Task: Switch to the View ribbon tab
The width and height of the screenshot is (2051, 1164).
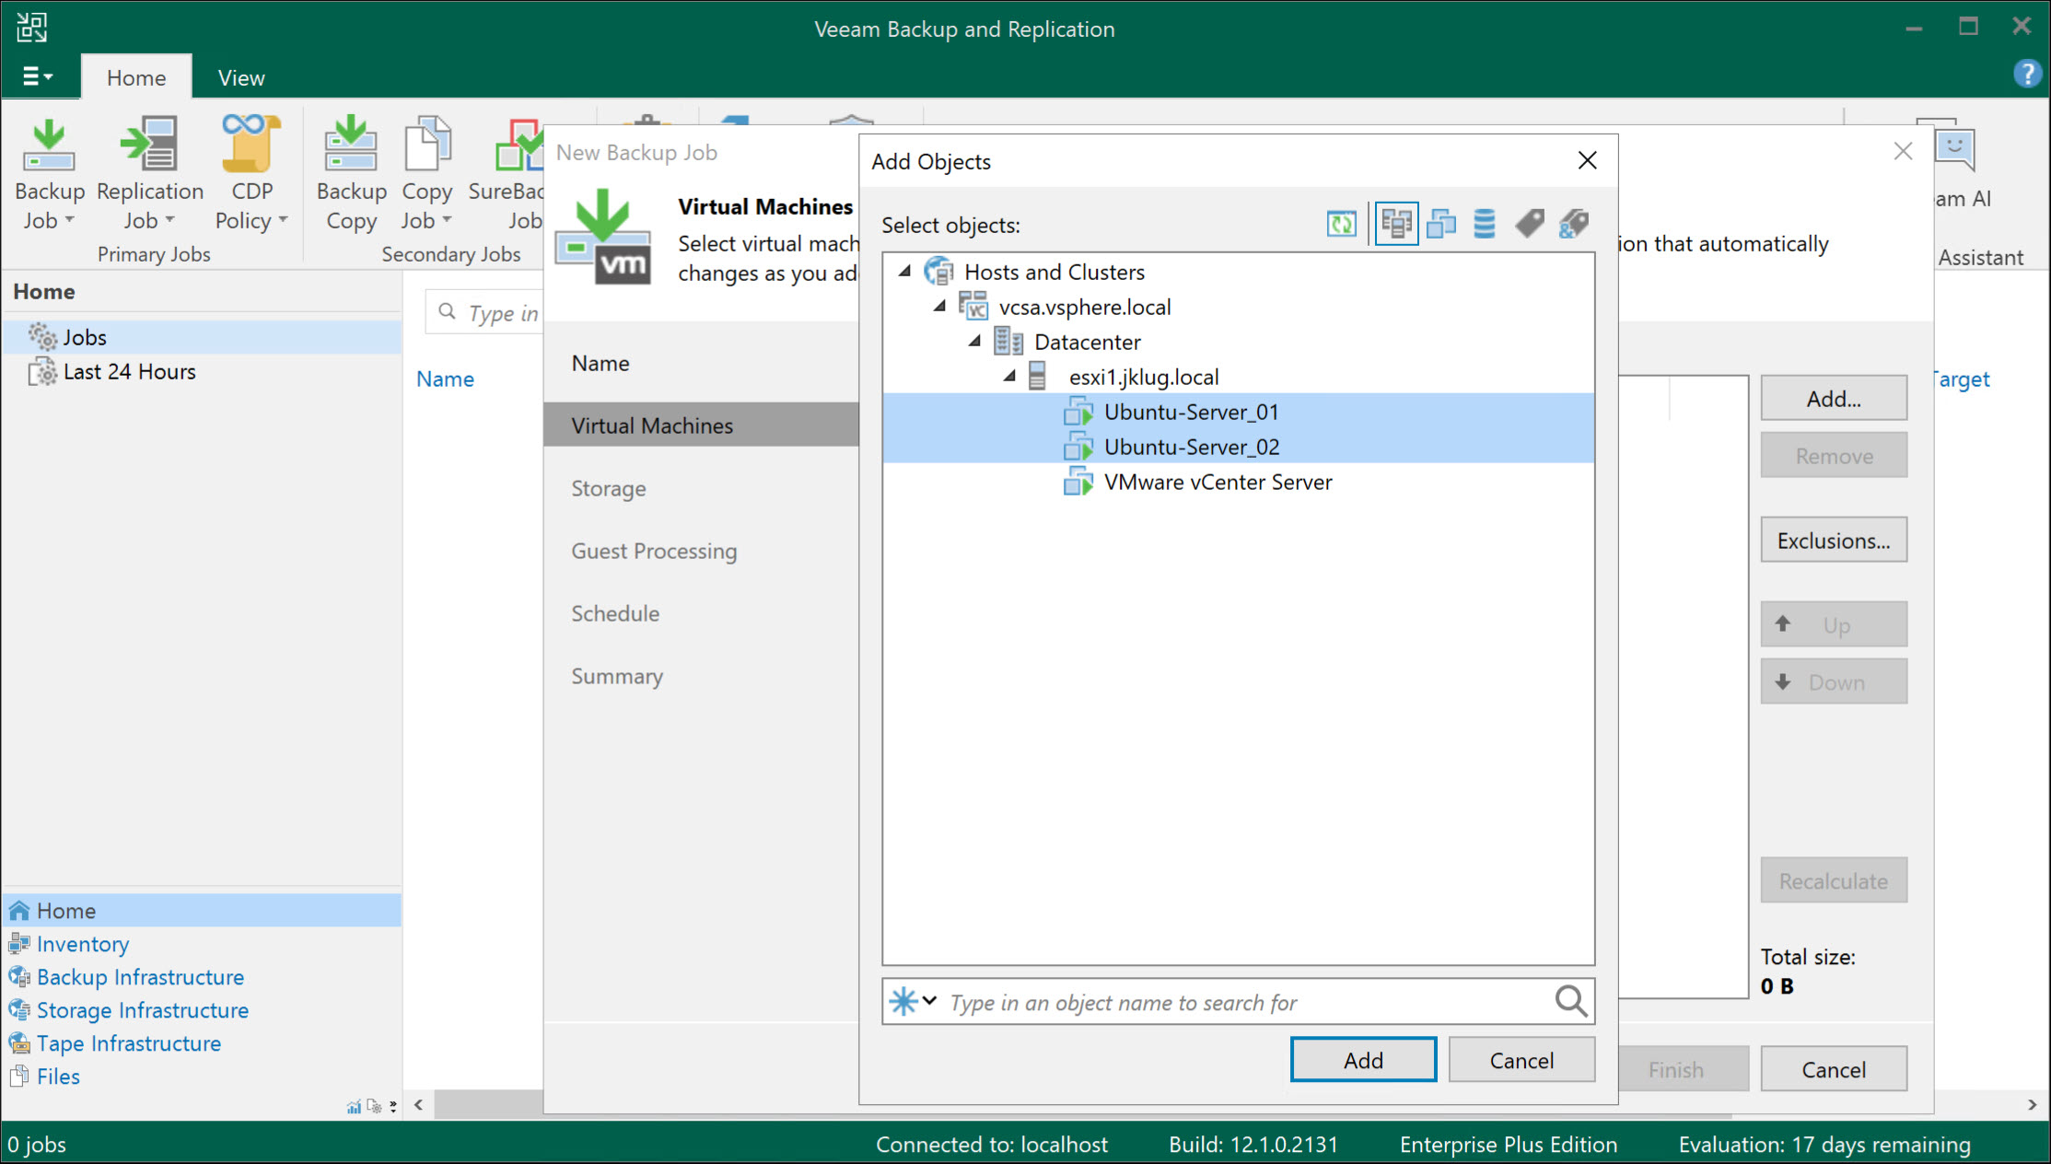Action: coord(239,76)
